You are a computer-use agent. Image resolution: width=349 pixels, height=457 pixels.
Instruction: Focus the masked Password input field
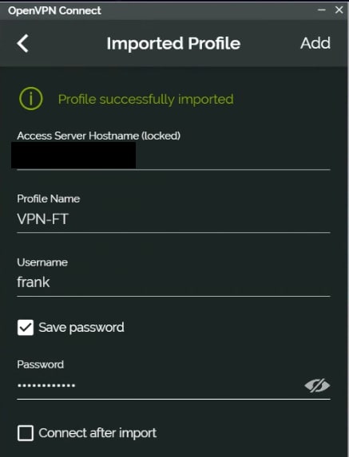point(160,385)
